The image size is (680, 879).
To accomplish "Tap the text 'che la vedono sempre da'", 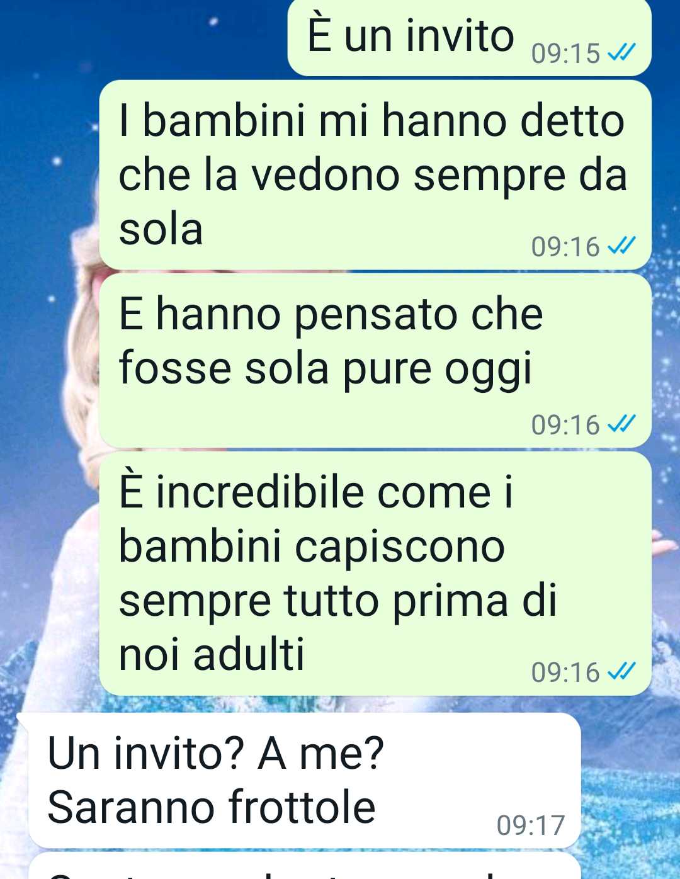I will pos(373,174).
